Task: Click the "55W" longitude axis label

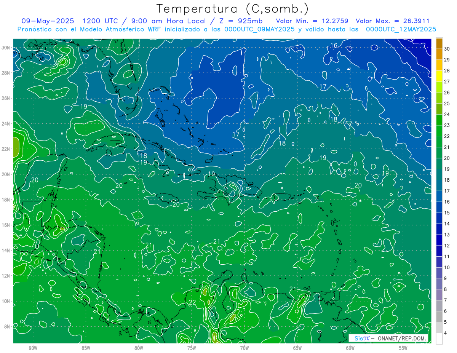Action: (403, 348)
